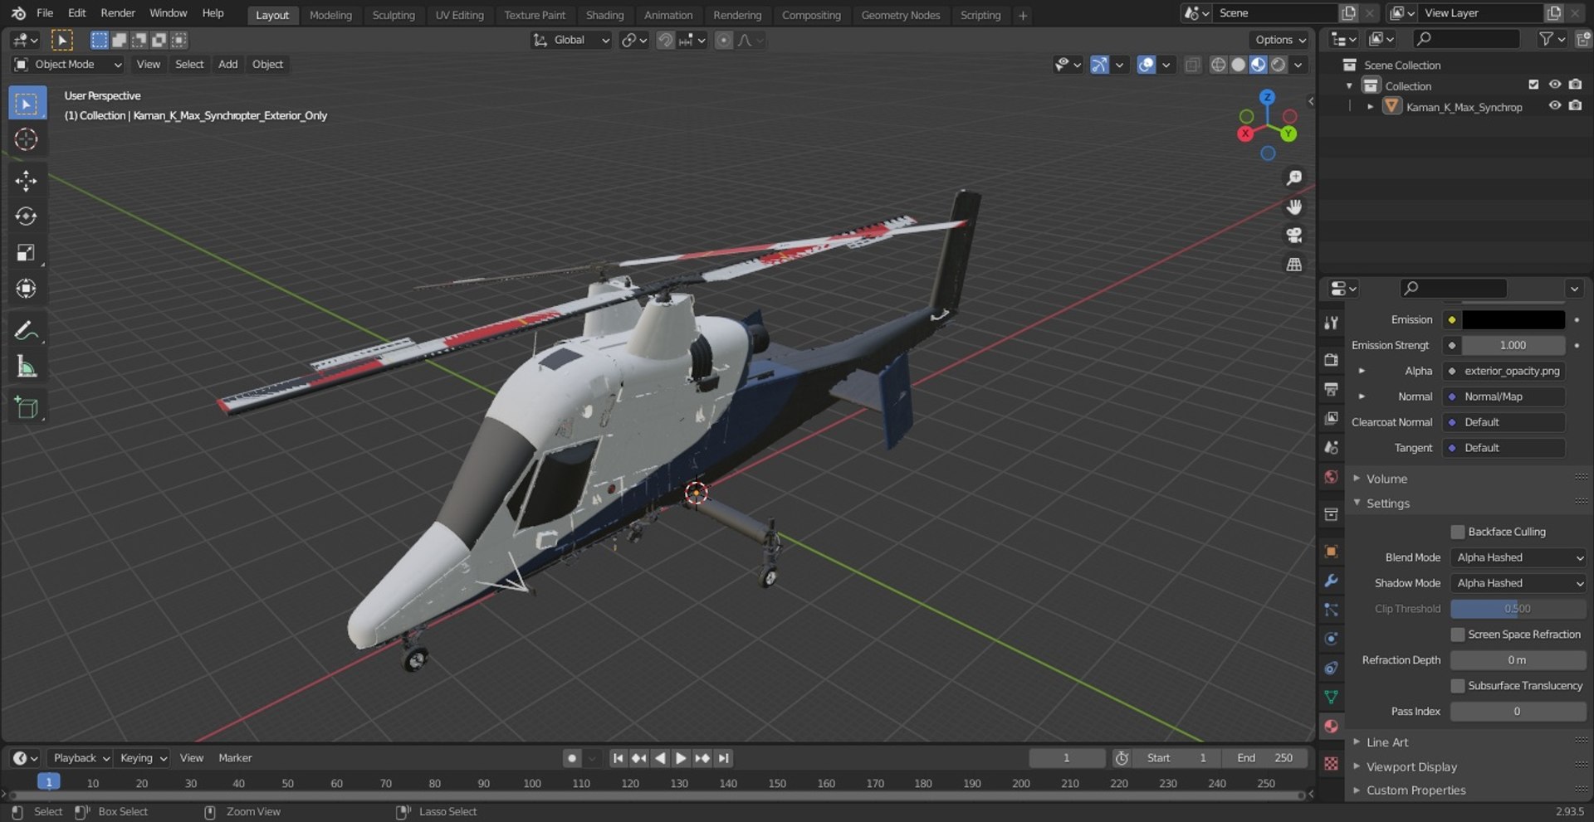Toggle camera view icon
This screenshot has height=822, width=1594.
coord(1293,236)
